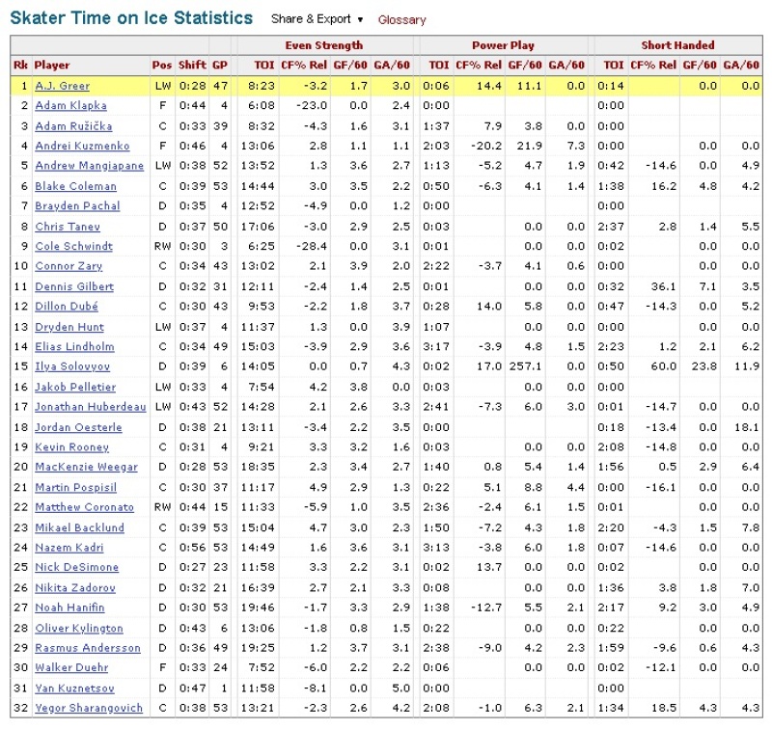Open Brayden Pachal player link
The width and height of the screenshot is (772, 729).
pyautogui.click(x=77, y=205)
